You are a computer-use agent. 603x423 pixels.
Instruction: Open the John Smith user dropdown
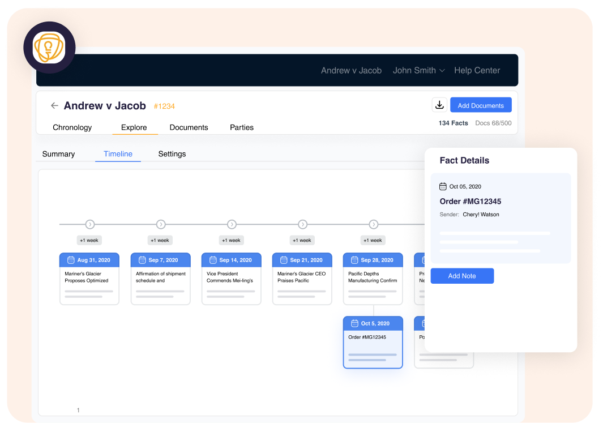tap(418, 70)
